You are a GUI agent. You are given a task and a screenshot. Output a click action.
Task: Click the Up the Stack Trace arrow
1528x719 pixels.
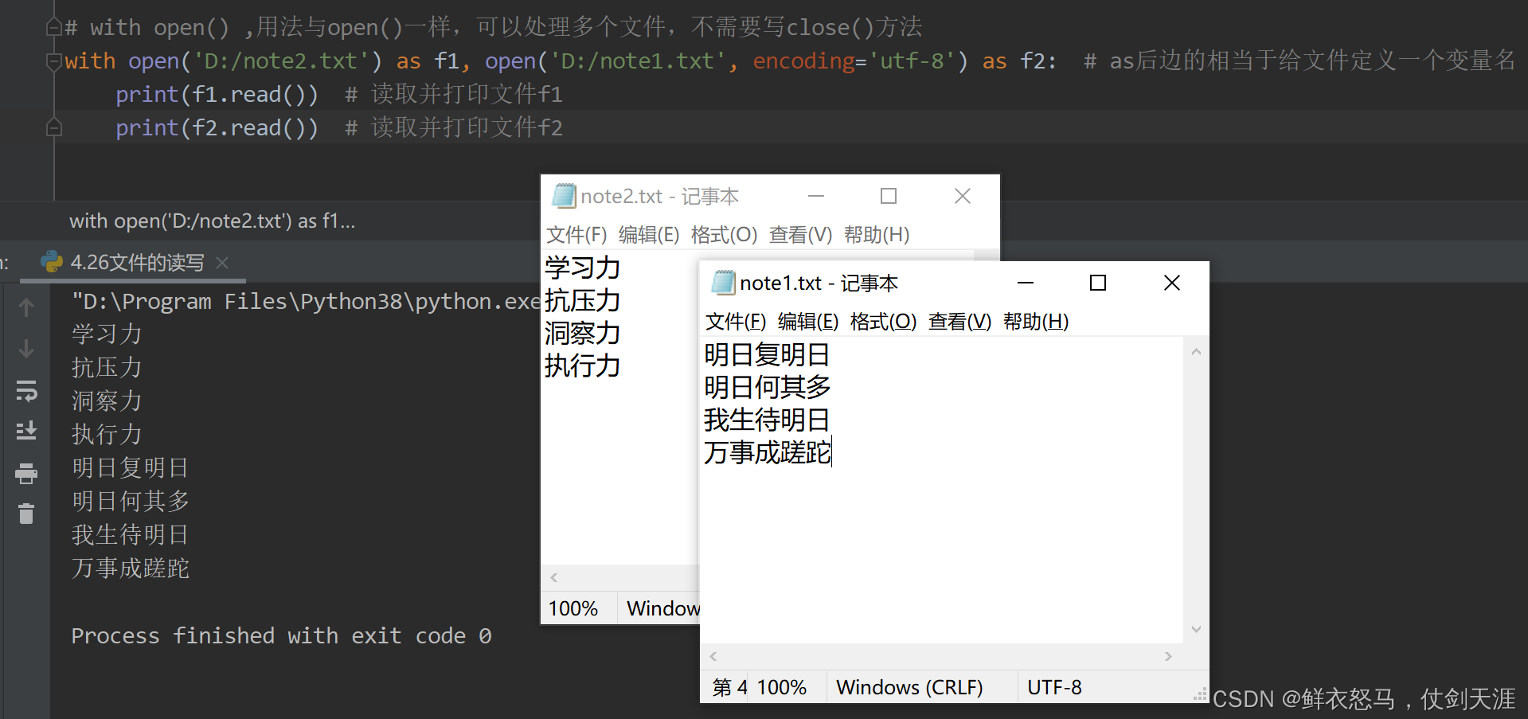[x=26, y=307]
